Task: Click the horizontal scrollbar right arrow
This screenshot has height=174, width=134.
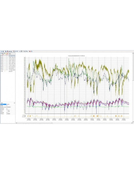Action: pyautogui.click(x=132, y=123)
